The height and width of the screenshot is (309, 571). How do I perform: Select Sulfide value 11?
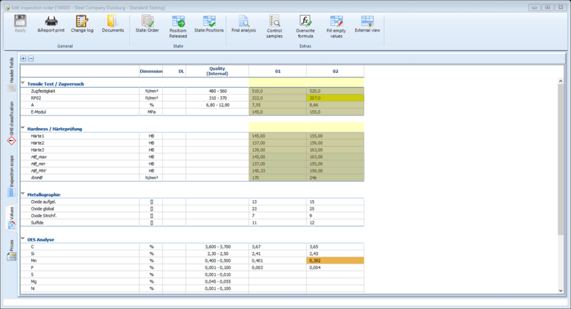(278, 223)
